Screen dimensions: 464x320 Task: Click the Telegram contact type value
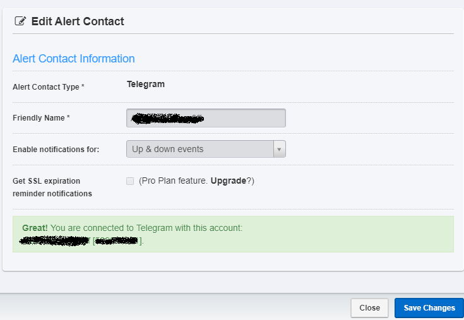click(x=146, y=84)
